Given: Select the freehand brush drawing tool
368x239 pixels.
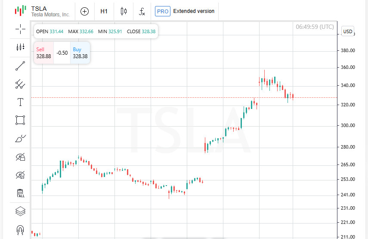Looking at the screenshot, I should tap(20, 139).
